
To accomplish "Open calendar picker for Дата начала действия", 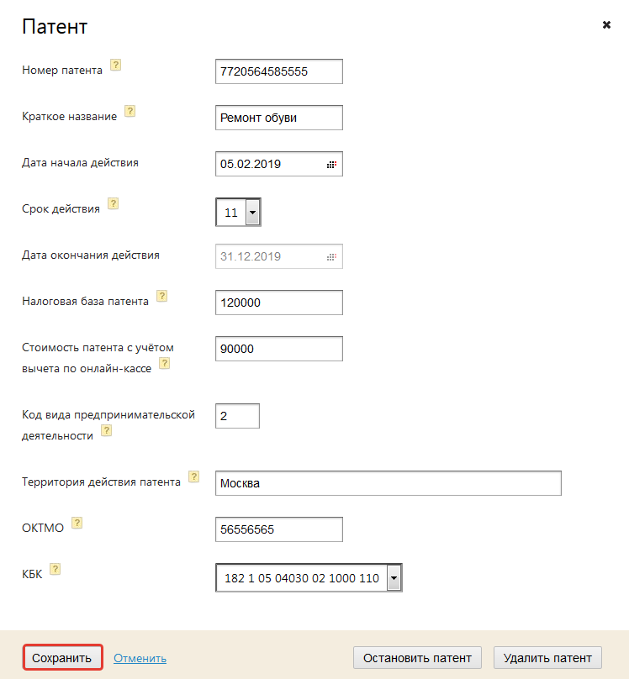I will (331, 165).
